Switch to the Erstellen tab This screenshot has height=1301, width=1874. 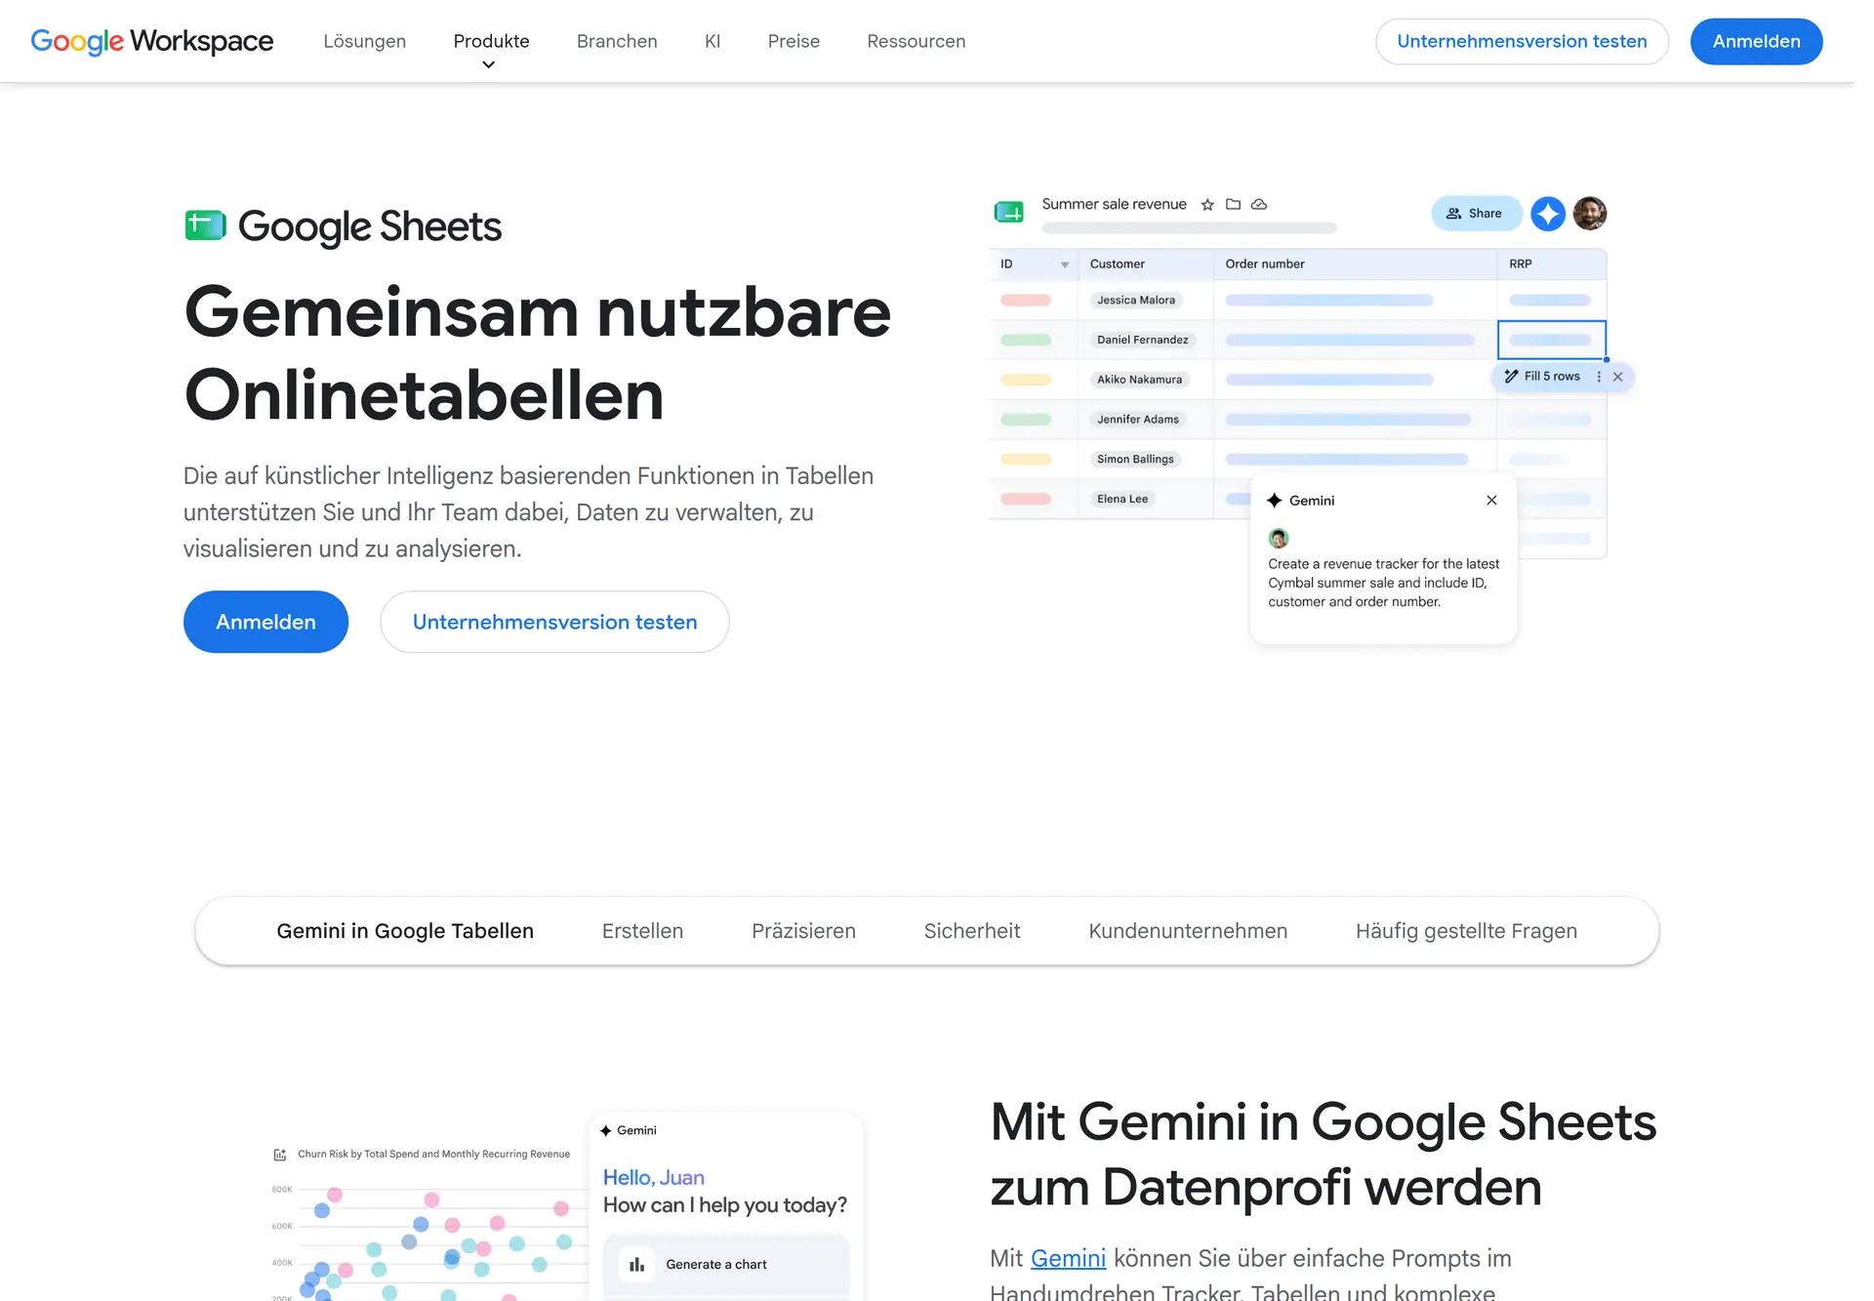pyautogui.click(x=642, y=931)
